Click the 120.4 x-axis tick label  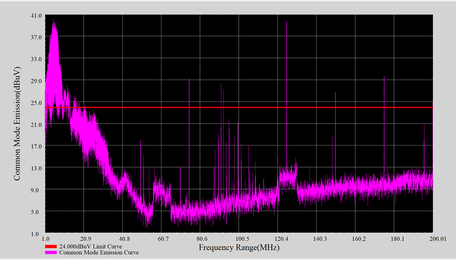[x=281, y=239]
